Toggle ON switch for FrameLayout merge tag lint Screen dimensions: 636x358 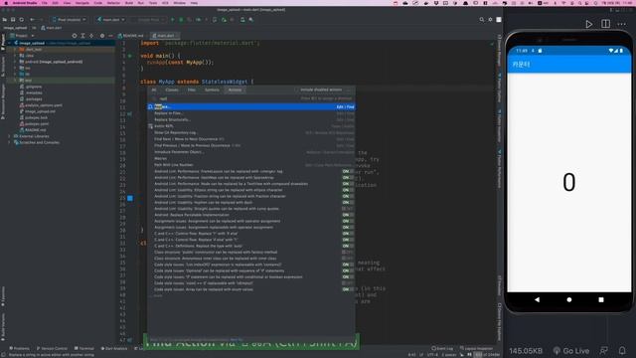click(x=348, y=171)
